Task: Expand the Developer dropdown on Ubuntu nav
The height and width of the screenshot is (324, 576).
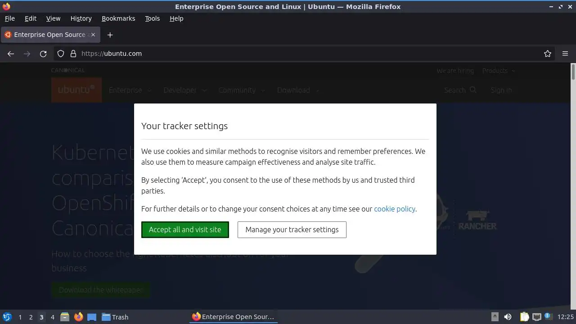Action: [184, 90]
